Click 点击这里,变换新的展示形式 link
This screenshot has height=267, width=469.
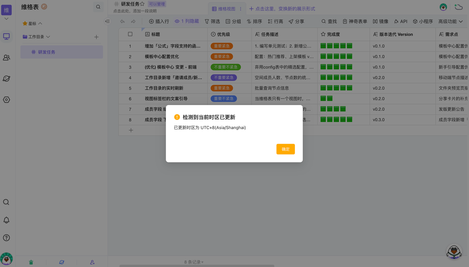point(282,9)
